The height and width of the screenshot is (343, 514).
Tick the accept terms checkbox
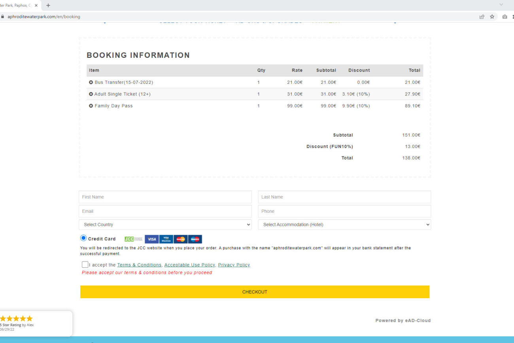point(85,265)
